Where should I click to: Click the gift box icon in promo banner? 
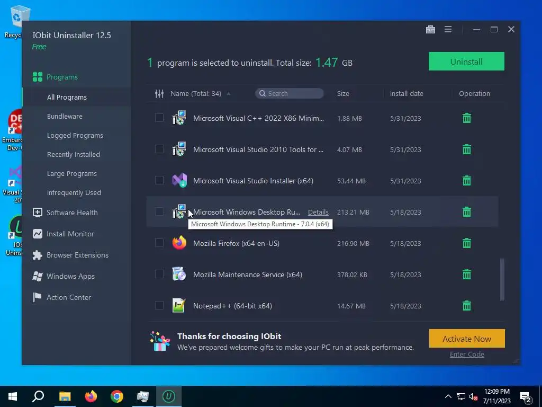(x=160, y=341)
